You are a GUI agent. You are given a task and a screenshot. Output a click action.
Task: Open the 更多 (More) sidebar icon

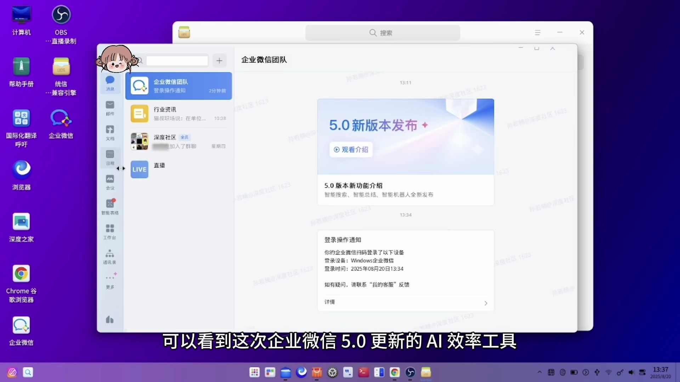coord(110,282)
